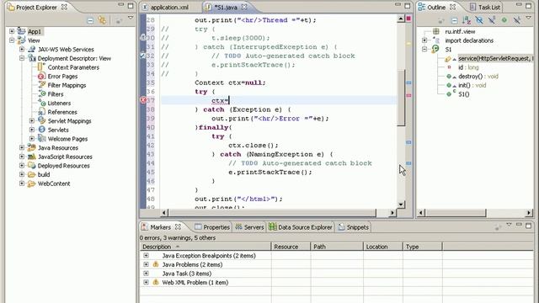
Task: Click the red error square atop overview ruler
Action: 408,19
